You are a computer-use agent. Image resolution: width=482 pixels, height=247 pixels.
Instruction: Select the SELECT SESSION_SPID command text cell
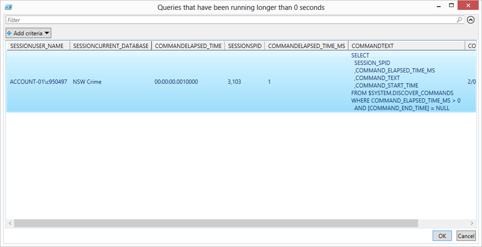(x=406, y=82)
